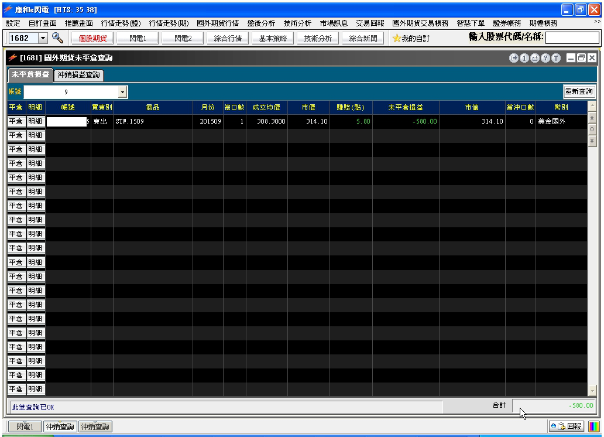The width and height of the screenshot is (604, 437).
Task: Click the circle button on table scrollbar
Action: pyautogui.click(x=592, y=129)
